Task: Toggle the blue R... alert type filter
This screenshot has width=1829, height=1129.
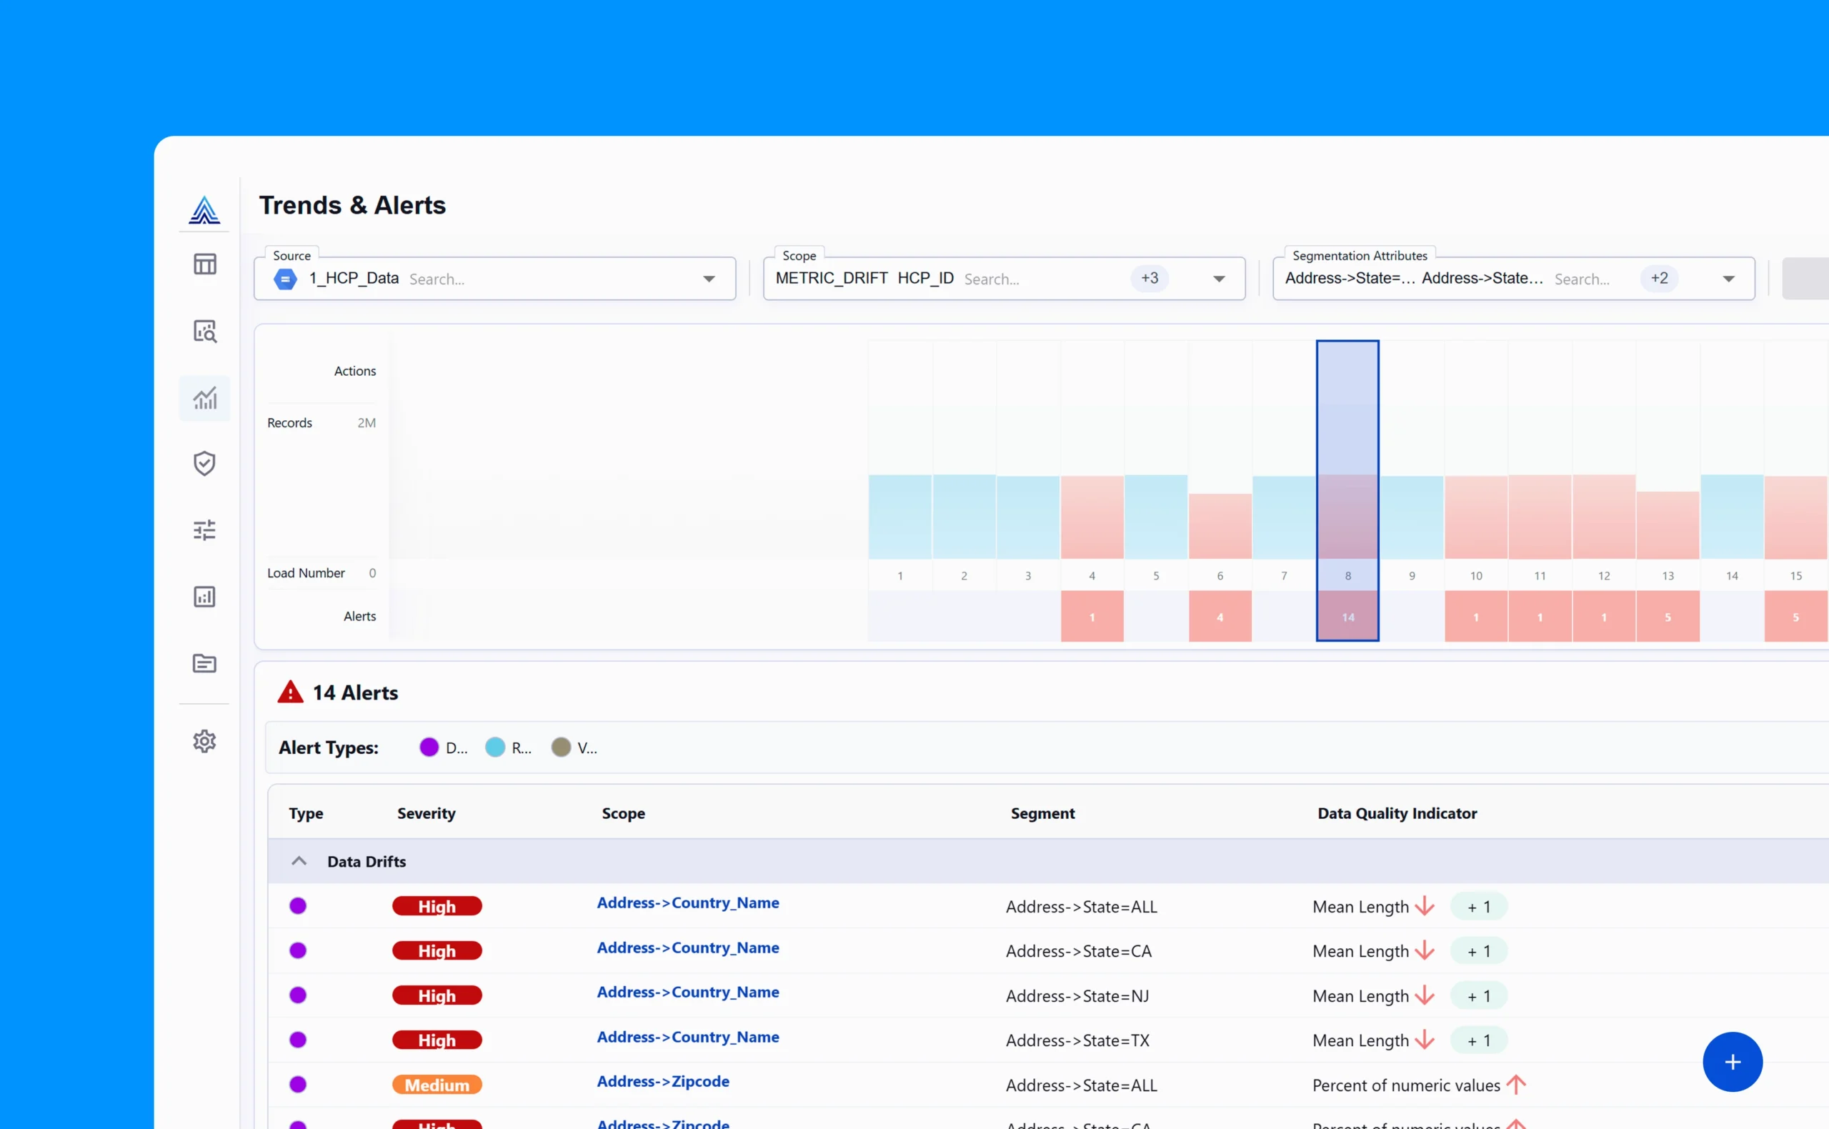Action: tap(509, 747)
